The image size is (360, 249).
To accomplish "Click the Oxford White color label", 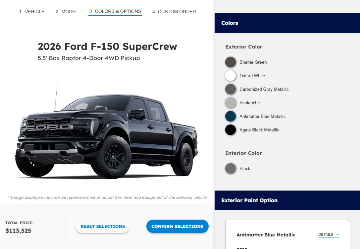I will (x=252, y=76).
